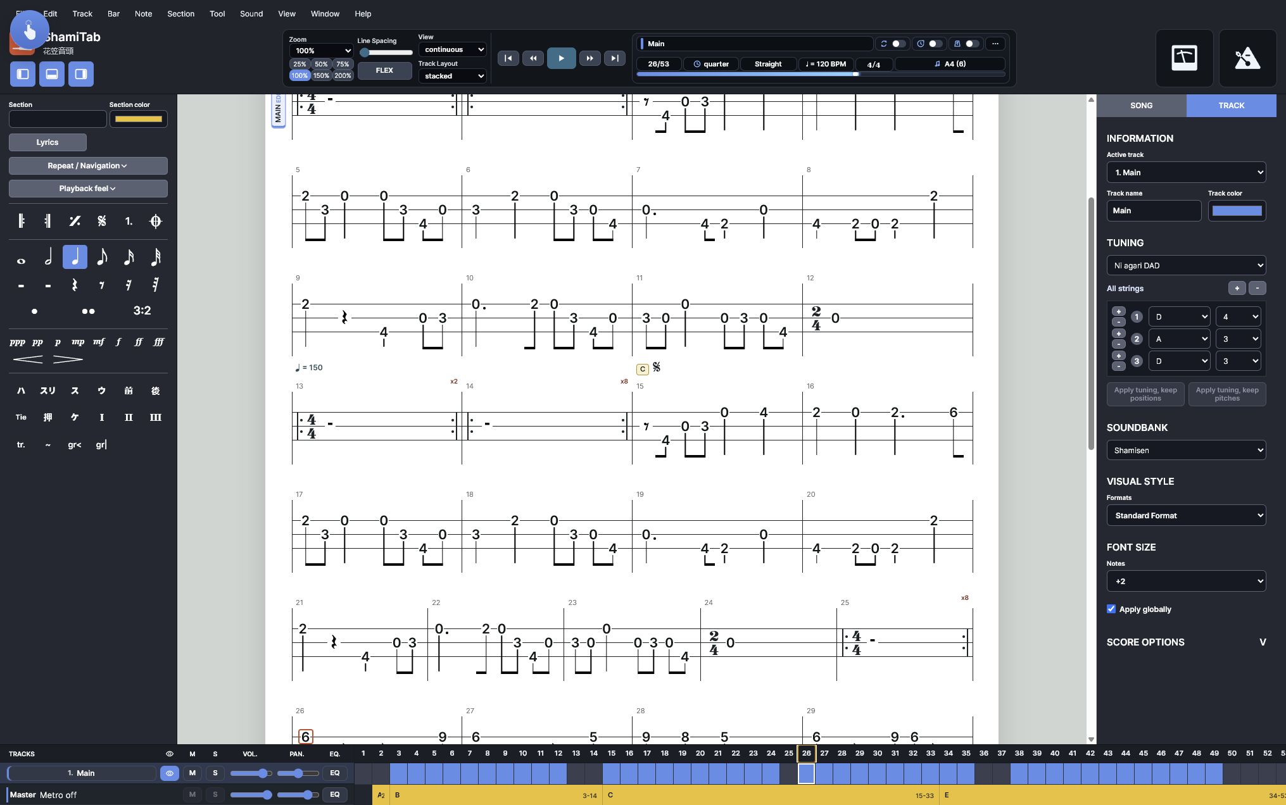Apply the decrescendo hairpin
The image size is (1286, 805).
[x=68, y=359]
